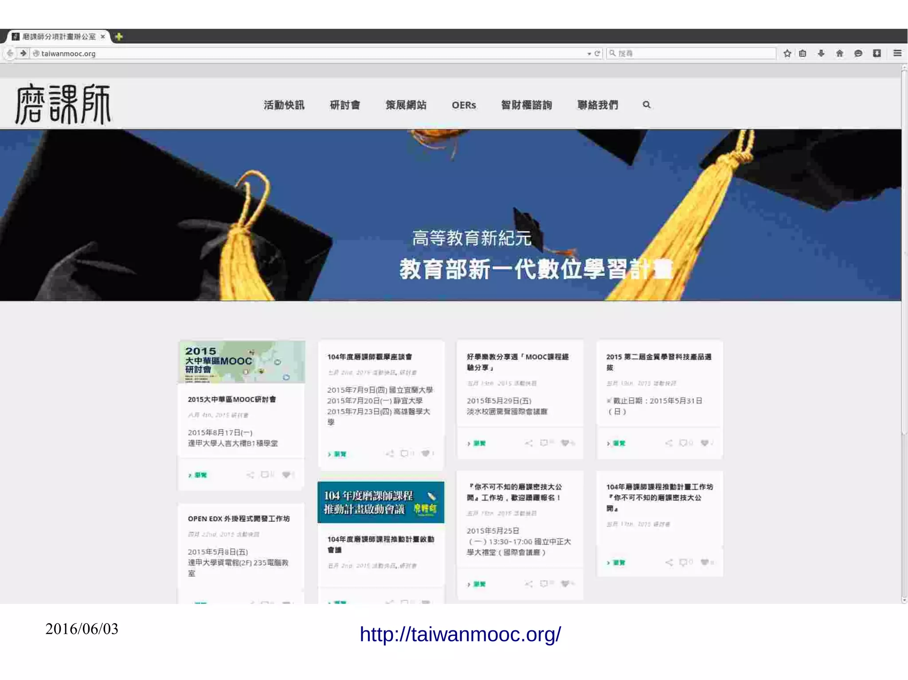This screenshot has width=908, height=680.
Task: Click the 磨課師 site logo
Action: tap(63, 104)
